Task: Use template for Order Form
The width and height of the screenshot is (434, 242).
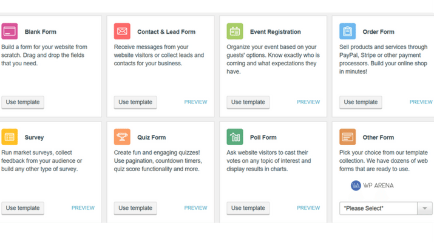Action: (x=361, y=102)
